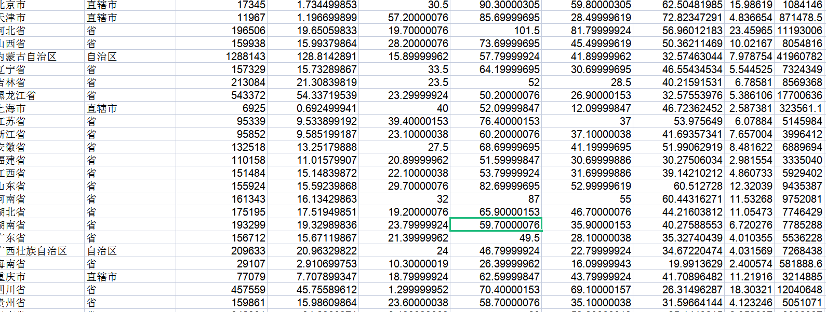
Task: Click the cell showing 11967
Action: pos(221,18)
